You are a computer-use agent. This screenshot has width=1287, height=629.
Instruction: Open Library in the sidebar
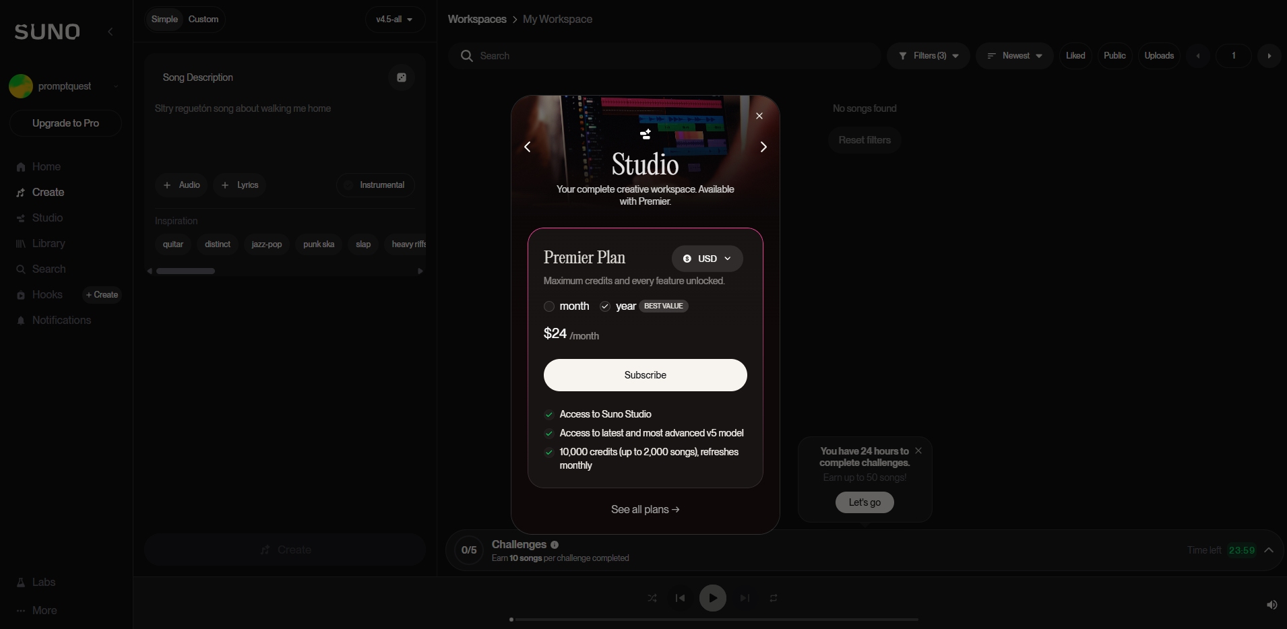(x=49, y=244)
